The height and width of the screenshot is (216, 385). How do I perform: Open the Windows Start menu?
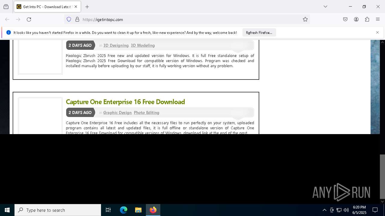pos(7,210)
